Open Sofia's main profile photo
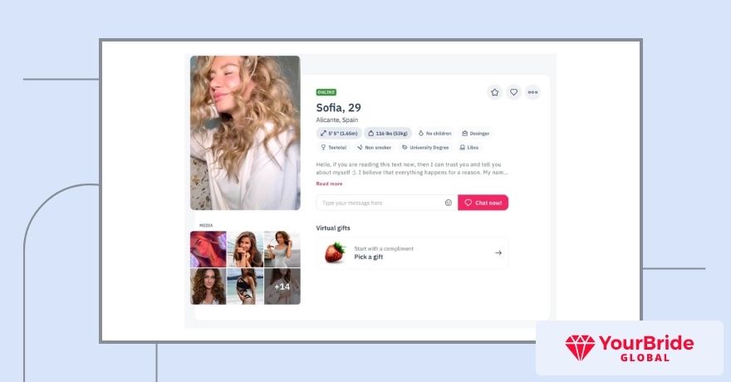This screenshot has width=731, height=382. (x=245, y=133)
